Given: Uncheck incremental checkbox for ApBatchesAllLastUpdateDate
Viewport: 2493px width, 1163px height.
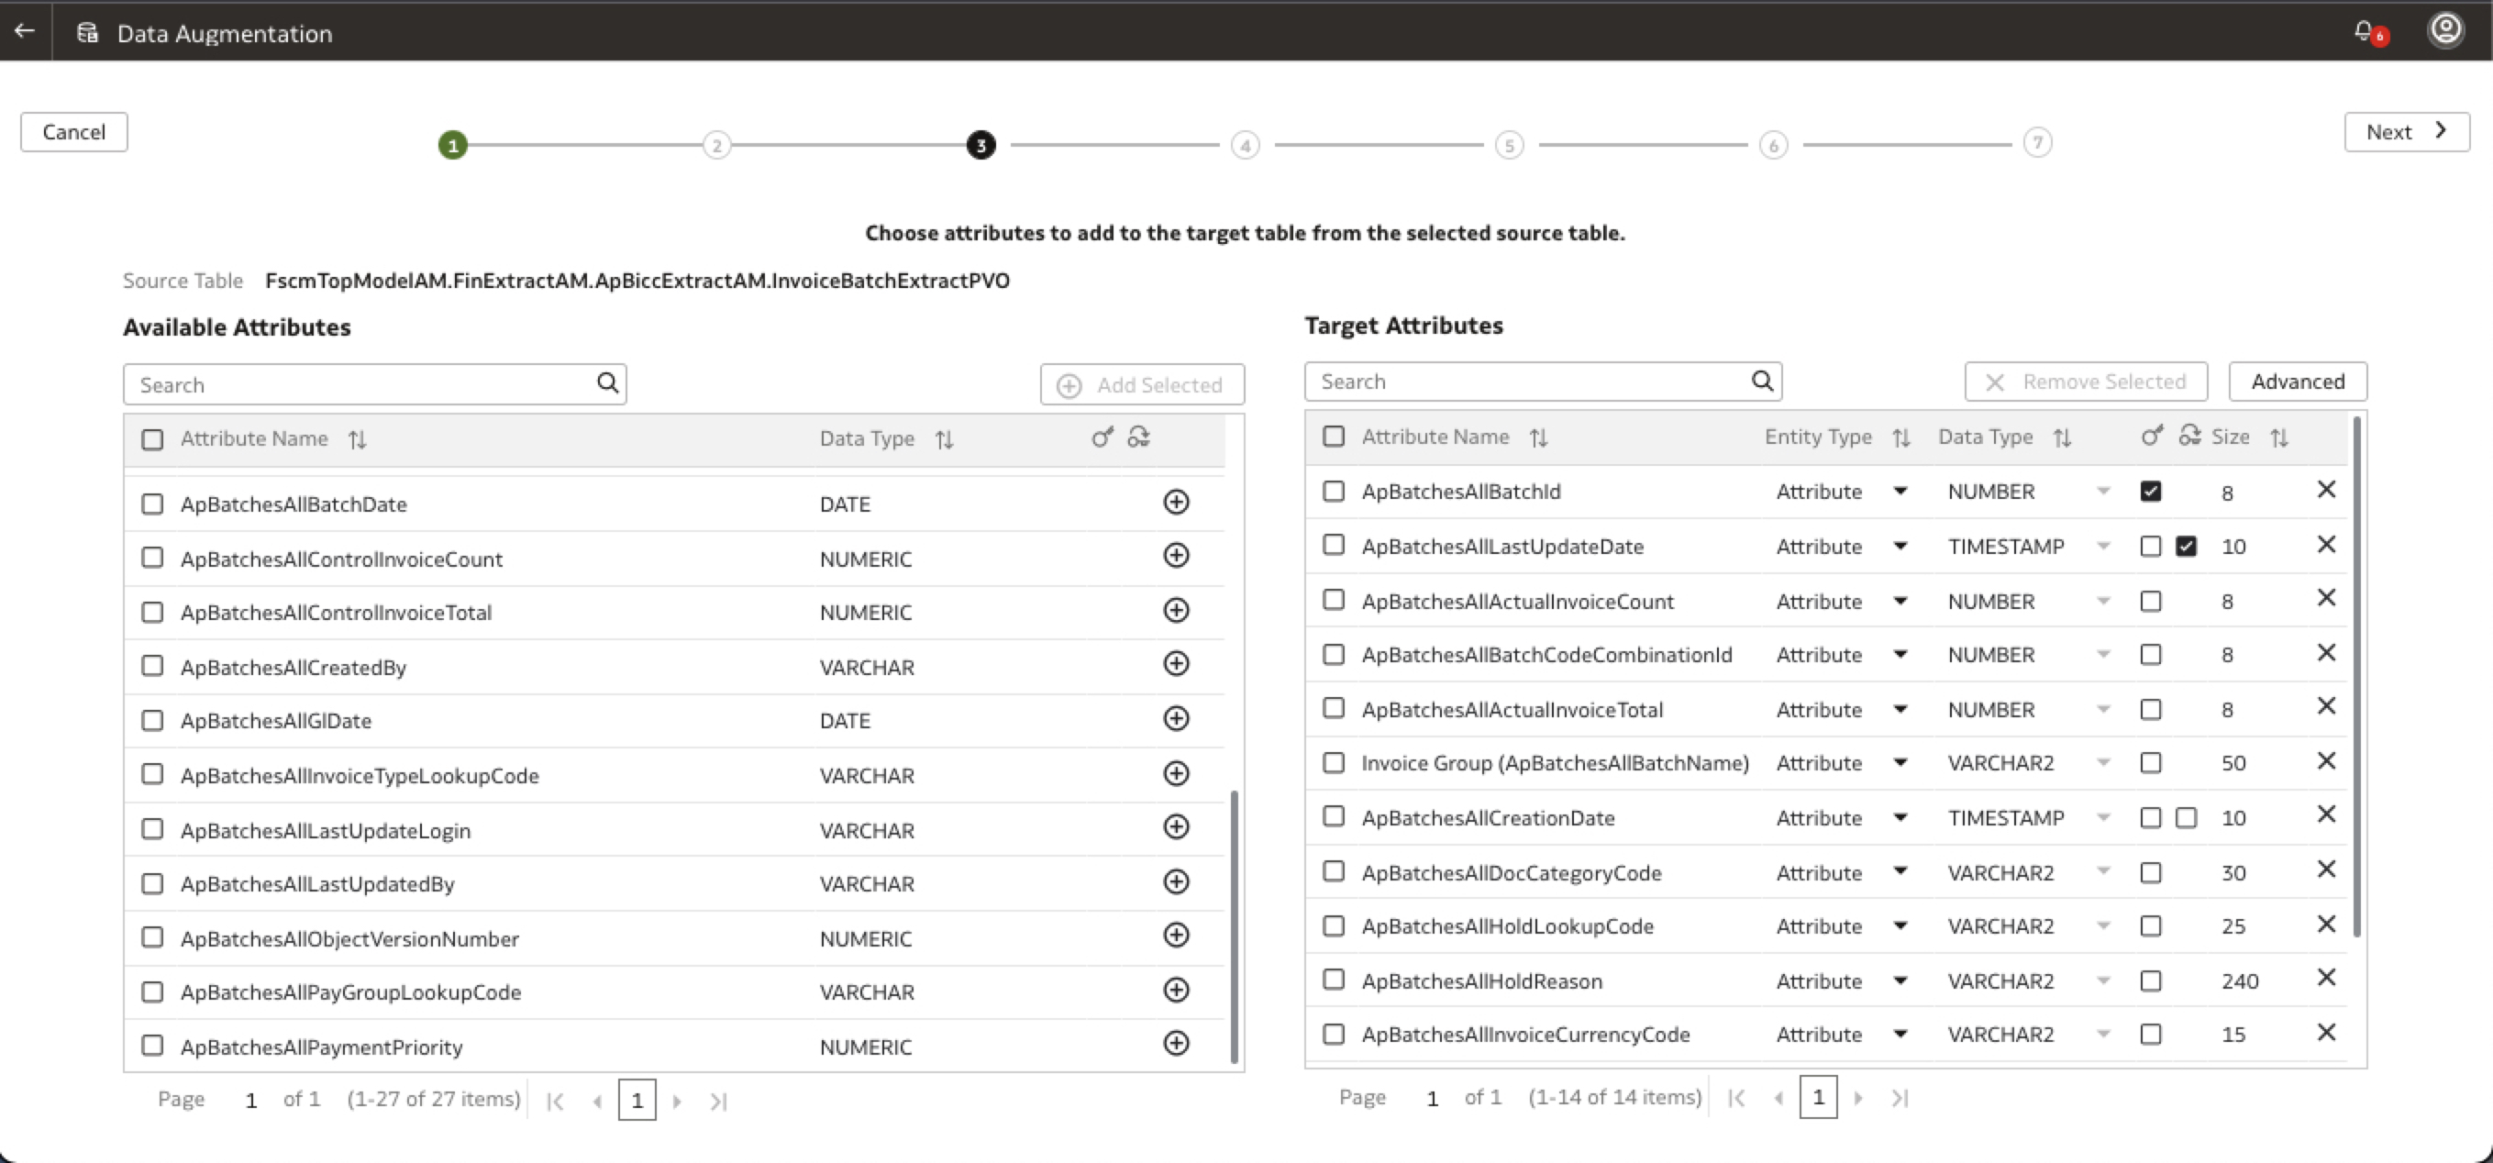Looking at the screenshot, I should pos(2187,547).
